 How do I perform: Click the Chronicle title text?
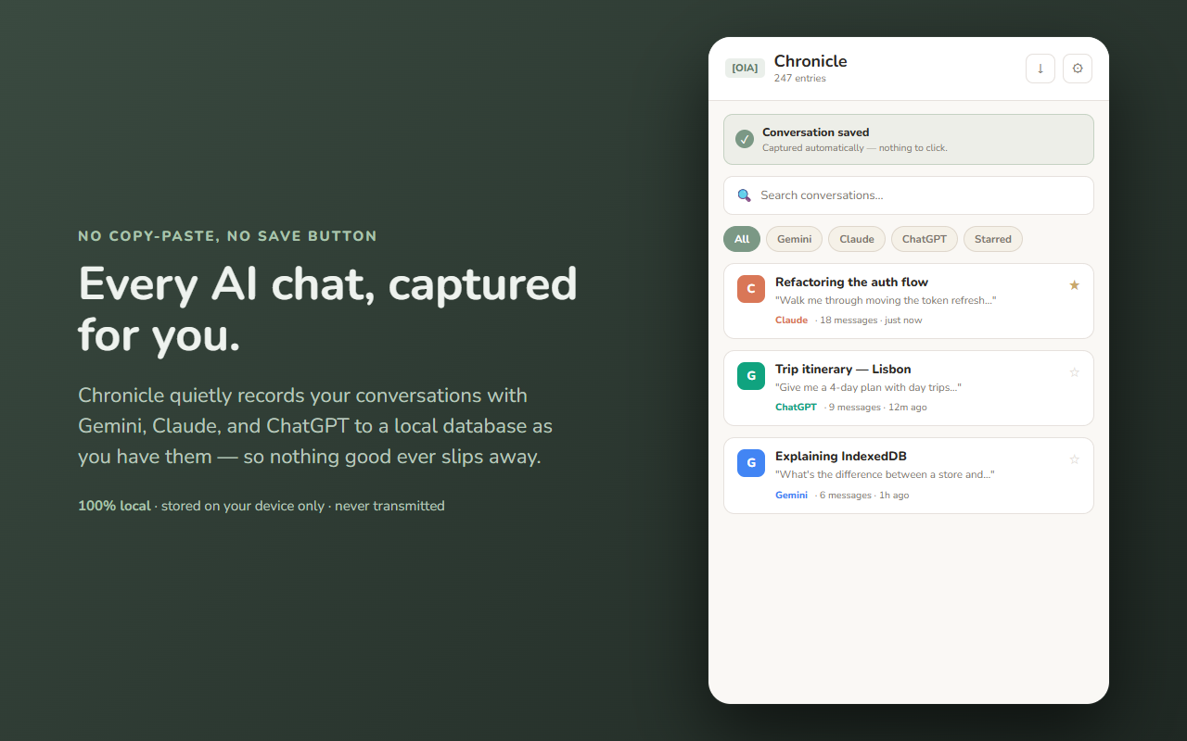pyautogui.click(x=810, y=61)
